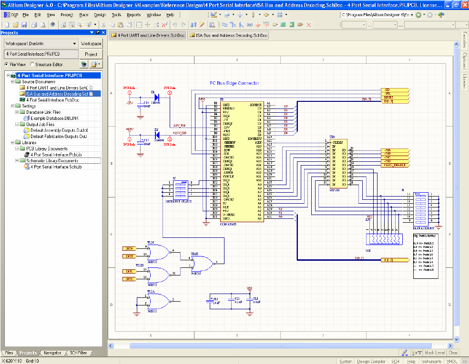Pick the move selection crosshair tool
The image size is (469, 364).
tap(147, 25)
